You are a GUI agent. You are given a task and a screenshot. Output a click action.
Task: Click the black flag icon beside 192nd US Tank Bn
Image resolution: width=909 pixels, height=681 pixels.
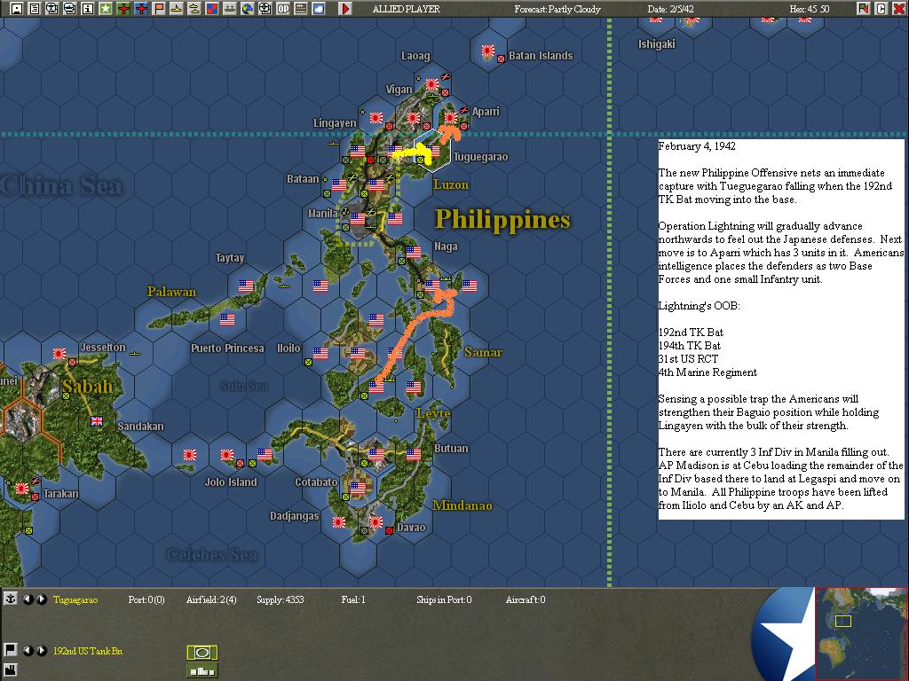11,650
